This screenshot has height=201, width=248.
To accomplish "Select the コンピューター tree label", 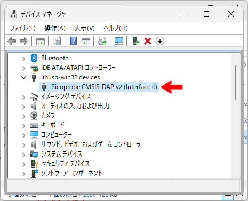I will tap(57, 135).
